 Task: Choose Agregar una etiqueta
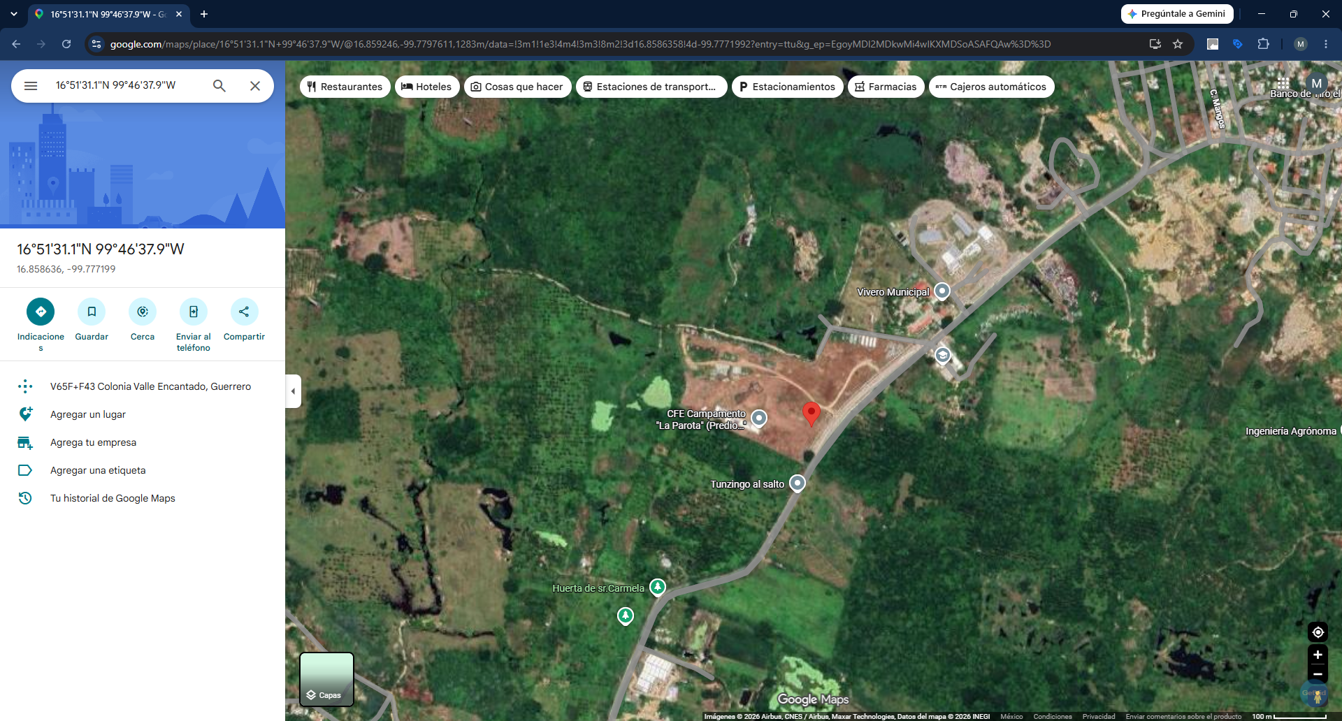tap(143, 470)
